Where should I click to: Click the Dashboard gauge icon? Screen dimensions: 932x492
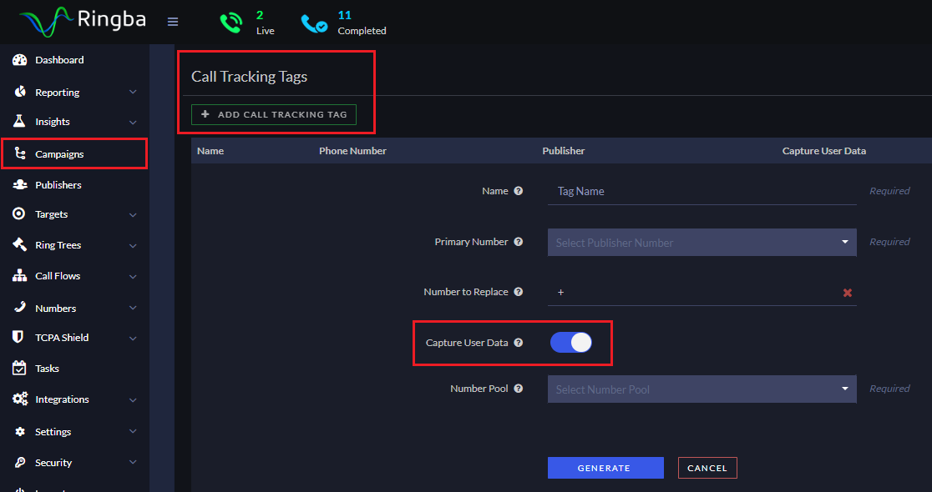point(19,60)
